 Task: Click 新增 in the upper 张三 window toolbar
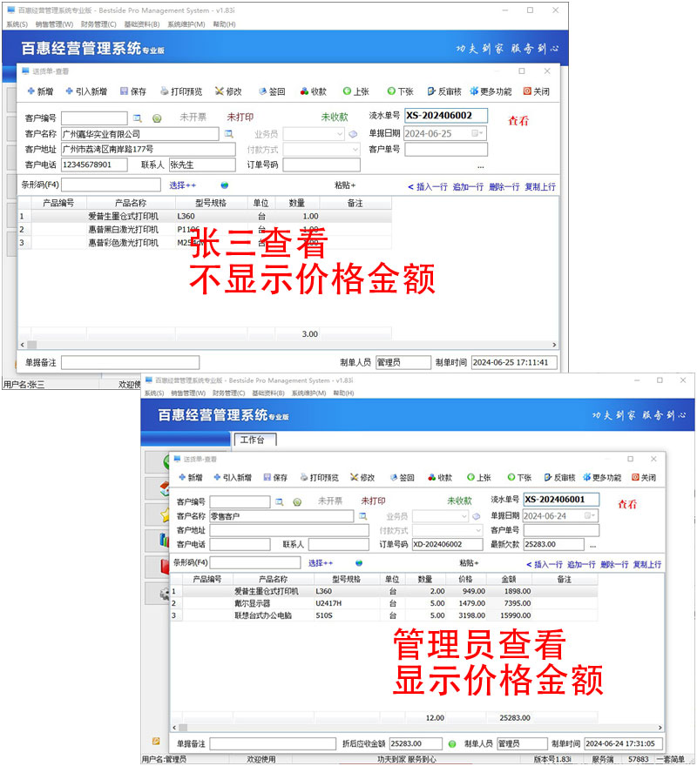[x=40, y=91]
